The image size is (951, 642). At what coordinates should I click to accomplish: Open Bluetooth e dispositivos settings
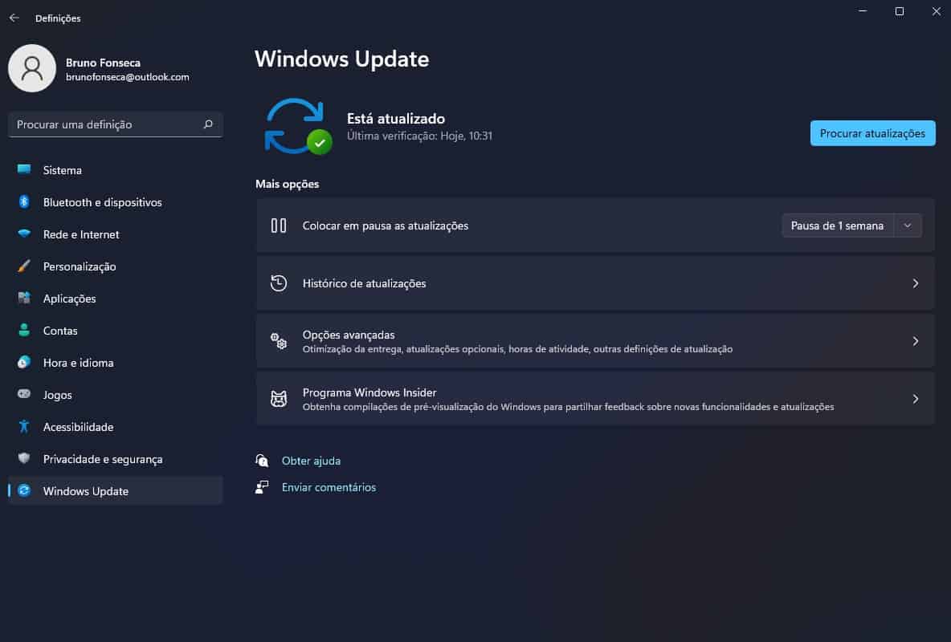[115, 202]
